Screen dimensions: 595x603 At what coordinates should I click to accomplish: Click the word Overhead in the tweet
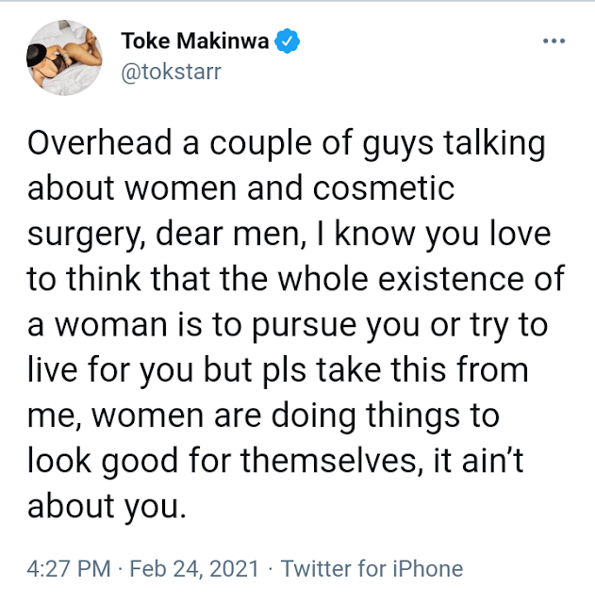point(99,142)
